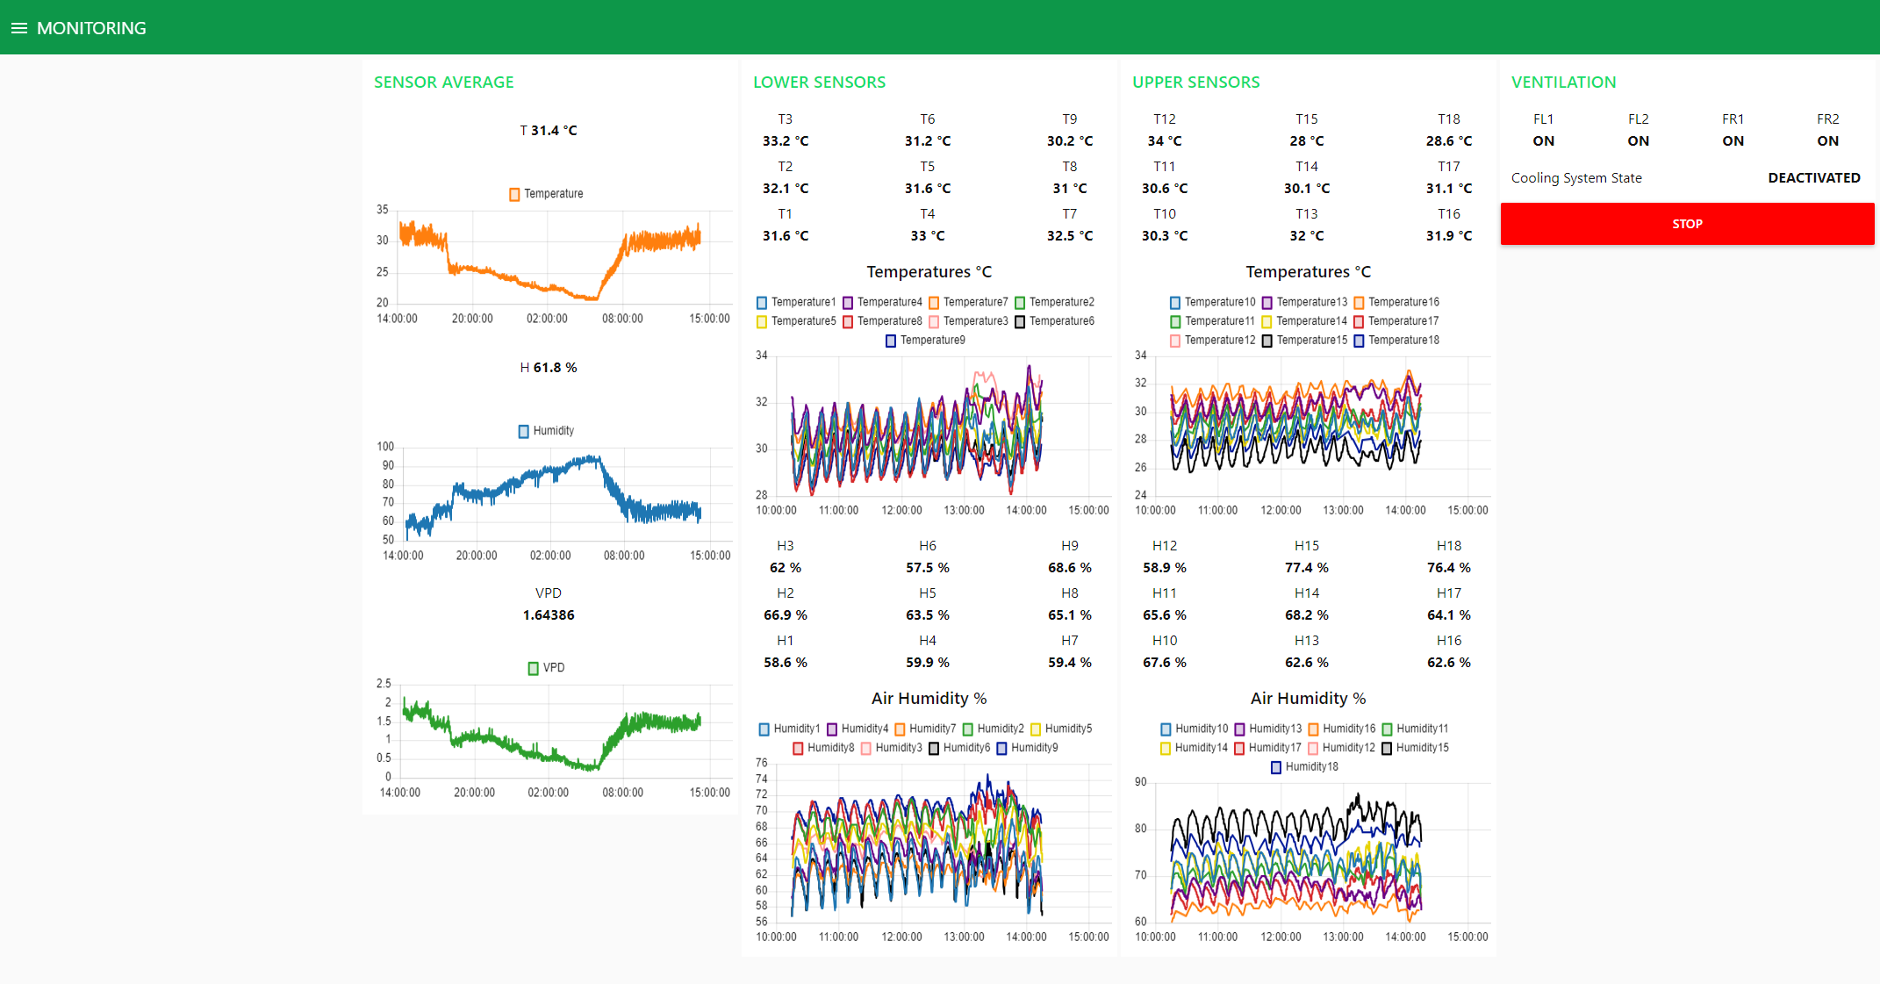Viewport: 1880px width, 984px height.
Task: Hide Temperature1 series in lower sensors
Action: (762, 302)
